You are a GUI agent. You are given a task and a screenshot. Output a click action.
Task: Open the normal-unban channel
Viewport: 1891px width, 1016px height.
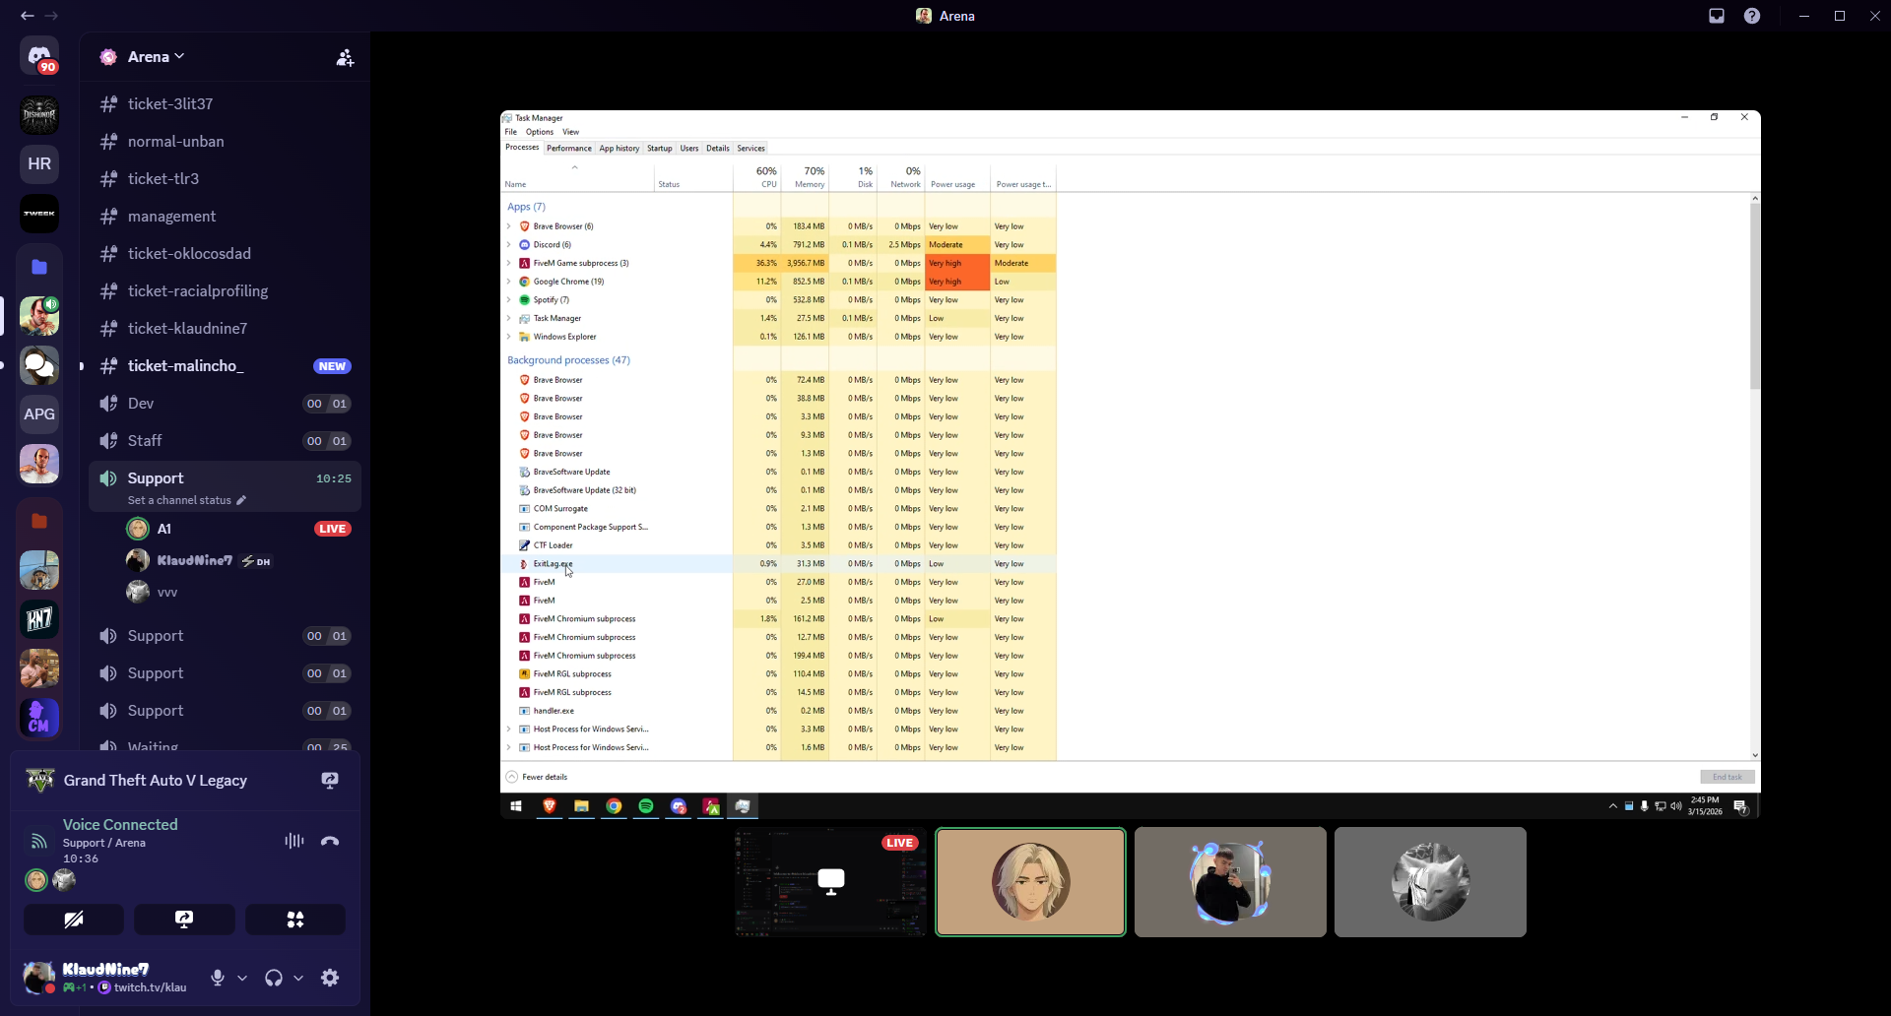(226, 142)
